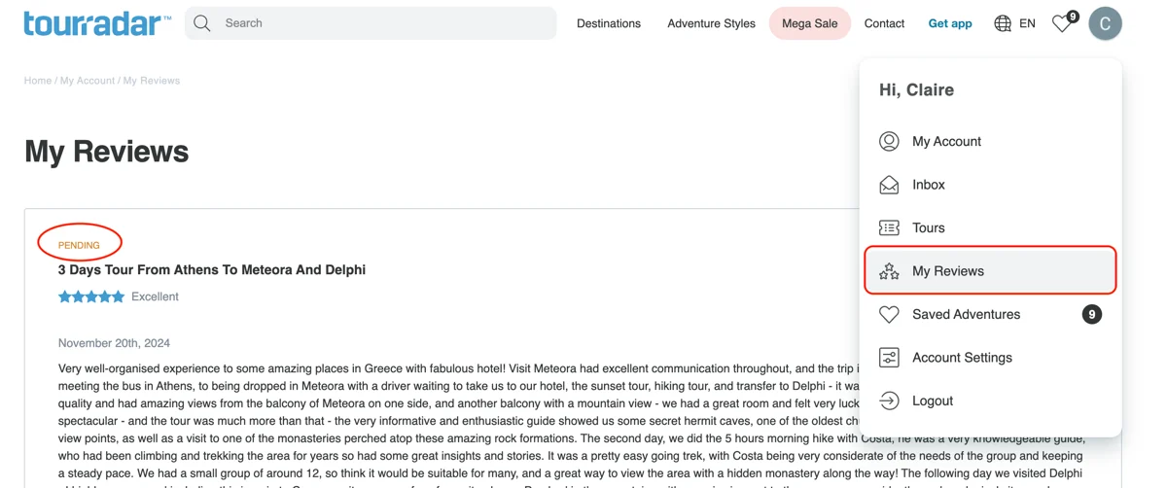The height and width of the screenshot is (488, 1167).
Task: Go to My Account breadcrumb link
Action: [88, 81]
